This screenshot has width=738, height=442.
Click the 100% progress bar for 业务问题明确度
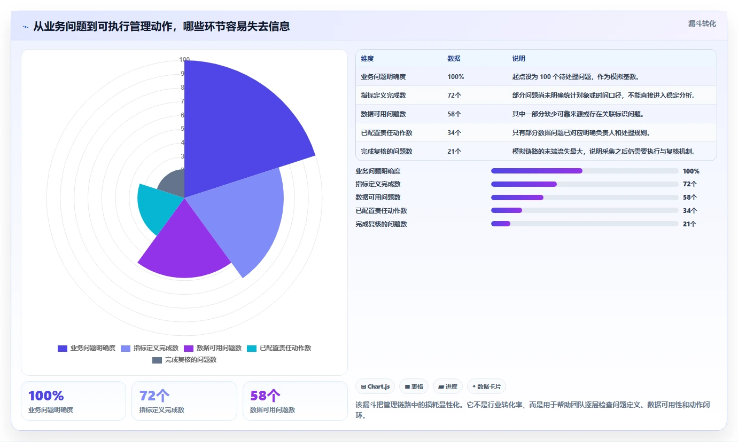(x=585, y=171)
